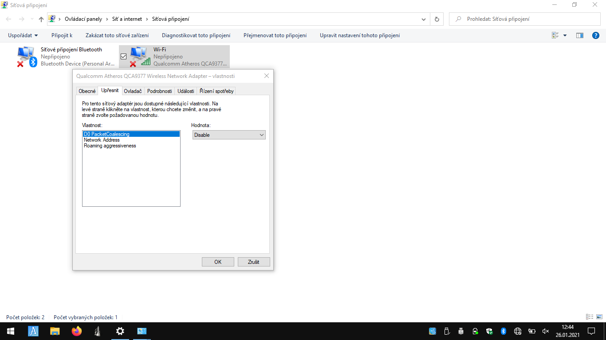The image size is (606, 340).
Task: Click Přejmenovat toto připojení
Action: 275,35
